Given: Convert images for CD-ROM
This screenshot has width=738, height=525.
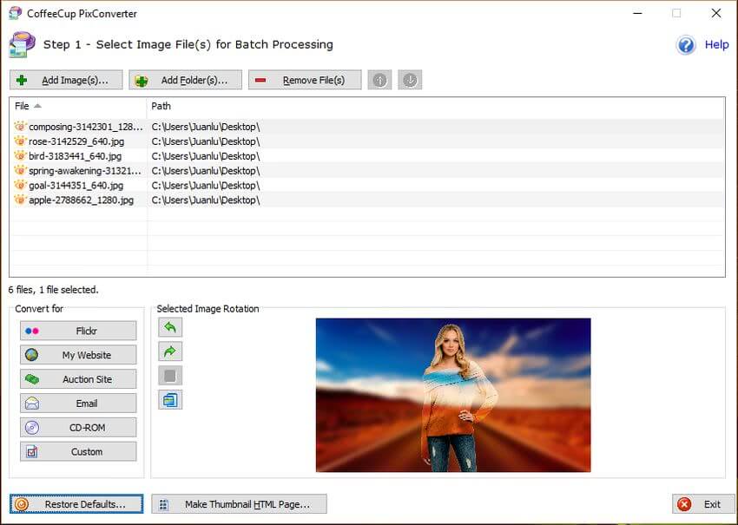Looking at the screenshot, I should pos(78,428).
